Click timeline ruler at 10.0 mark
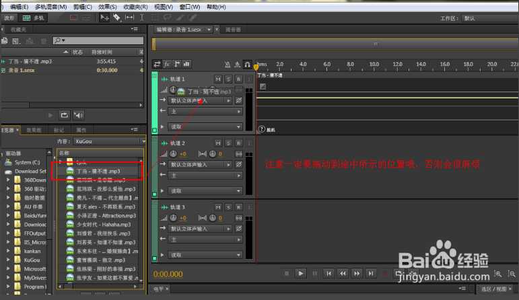The image size is (519, 300). pyautogui.click(x=374, y=65)
